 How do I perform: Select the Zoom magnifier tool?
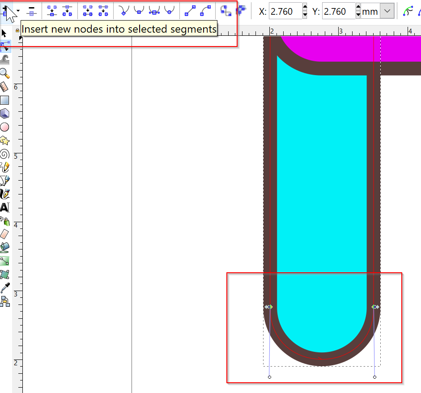[x=4, y=73]
